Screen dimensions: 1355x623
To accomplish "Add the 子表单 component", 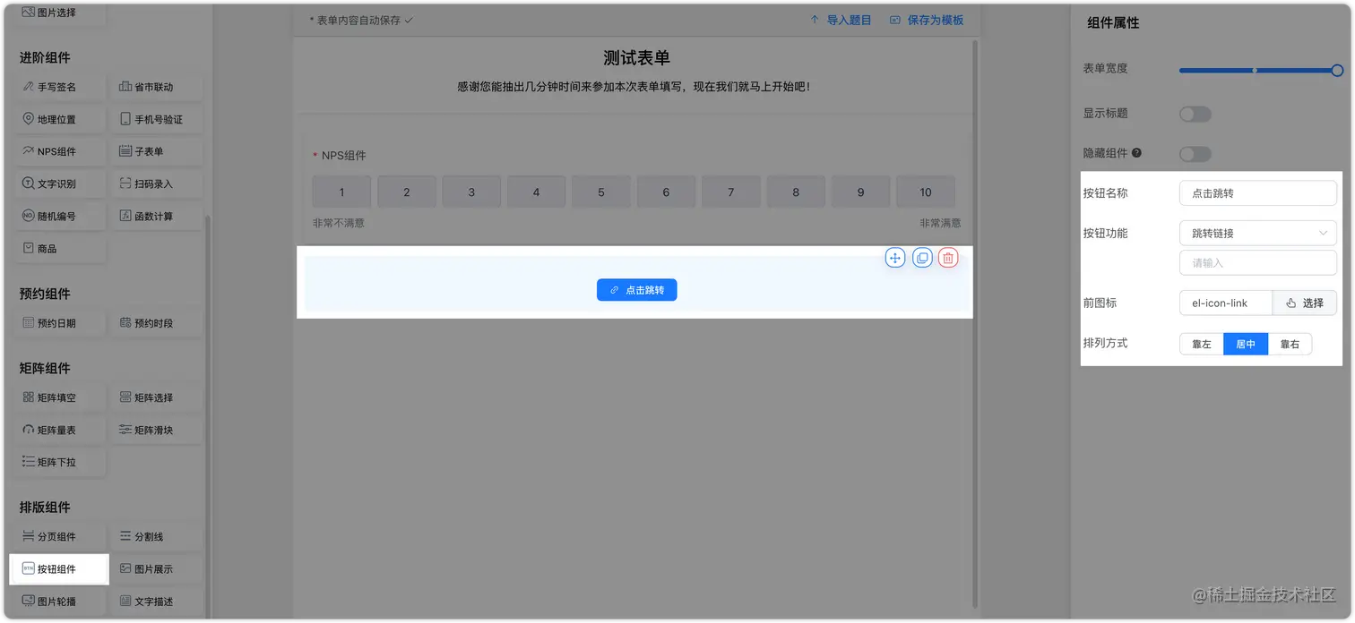I will tap(157, 151).
